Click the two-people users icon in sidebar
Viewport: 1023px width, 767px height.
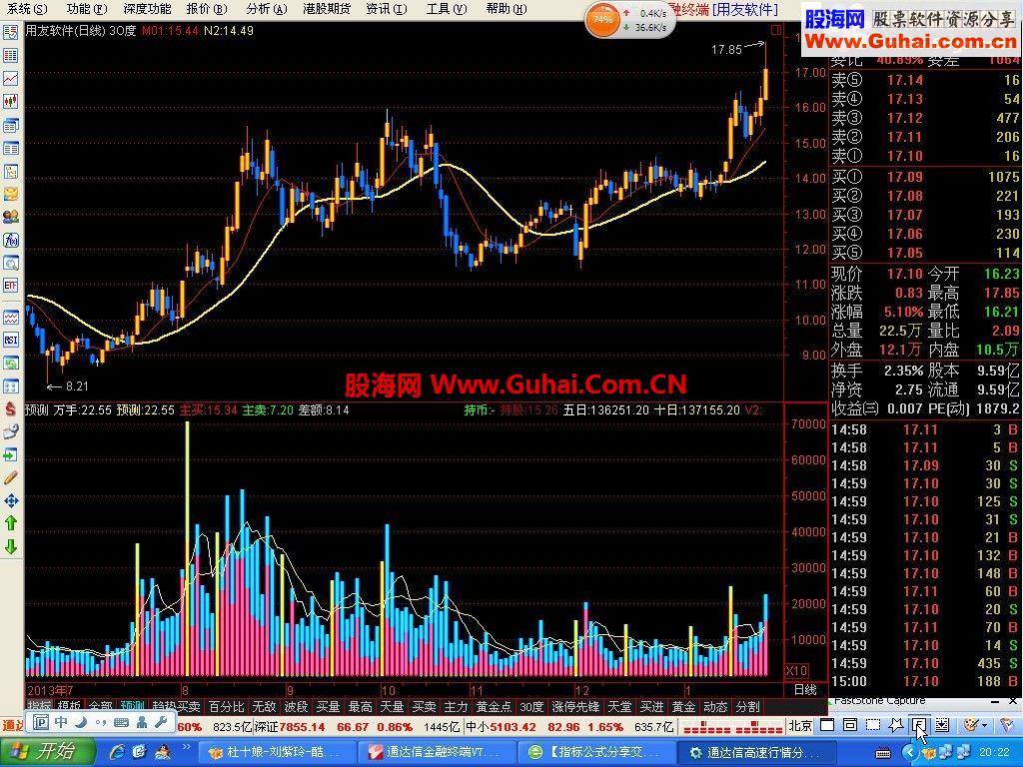[x=10, y=217]
